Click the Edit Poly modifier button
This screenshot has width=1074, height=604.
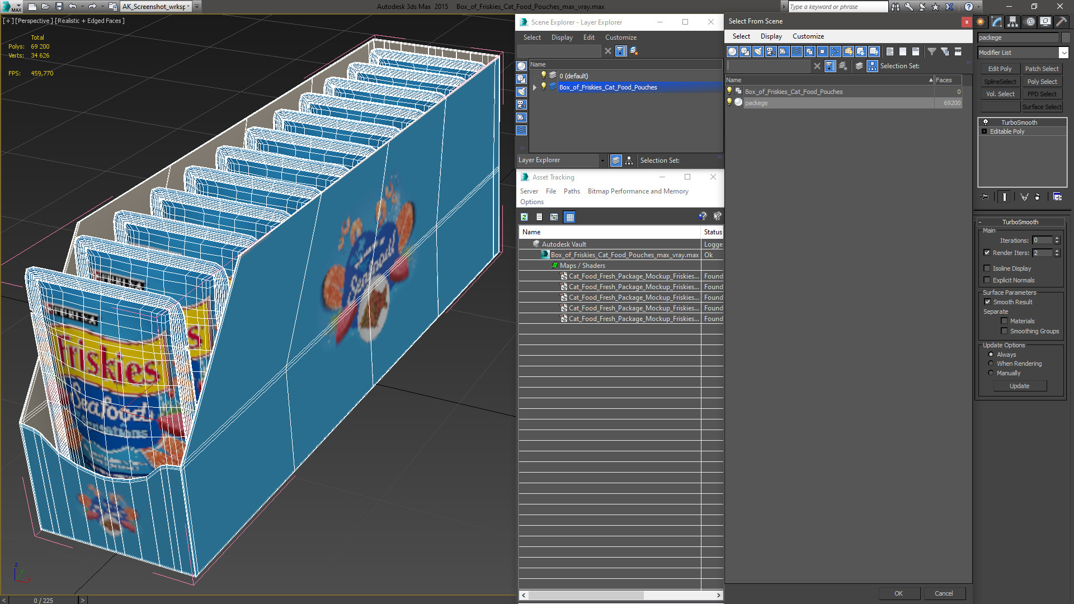(1000, 69)
